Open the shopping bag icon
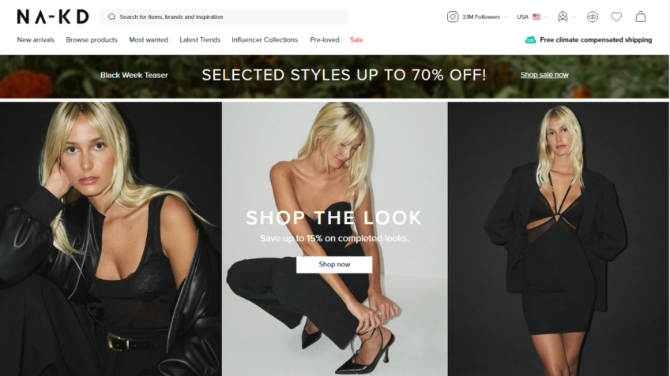670x376 pixels. pyautogui.click(x=641, y=17)
